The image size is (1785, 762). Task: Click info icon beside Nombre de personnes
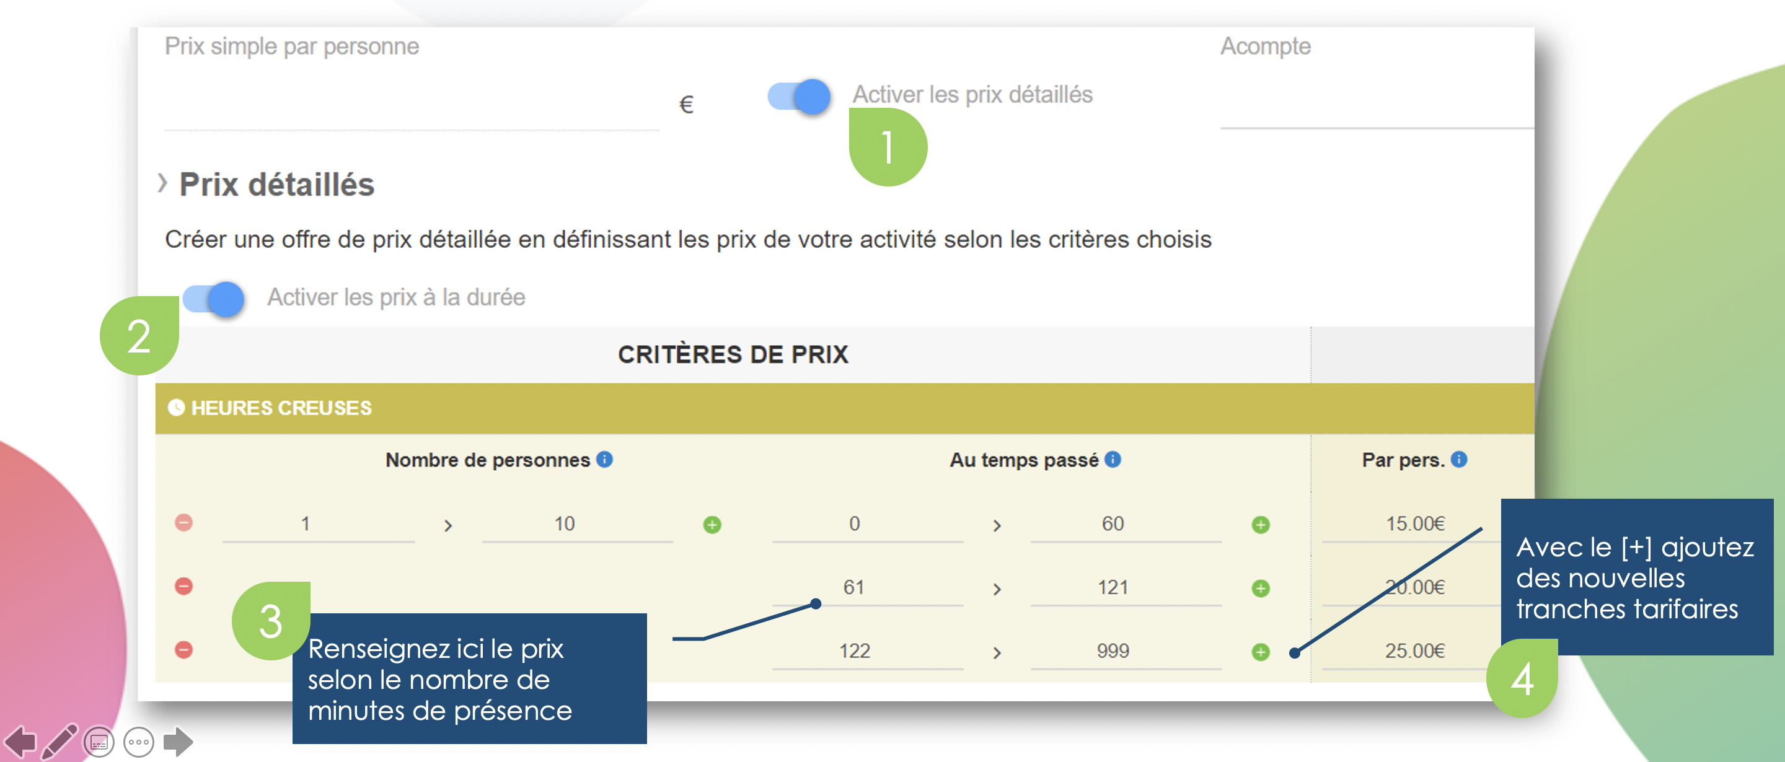click(605, 460)
